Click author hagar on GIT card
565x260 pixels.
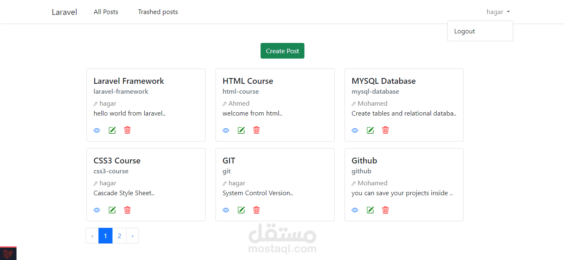tap(237, 183)
